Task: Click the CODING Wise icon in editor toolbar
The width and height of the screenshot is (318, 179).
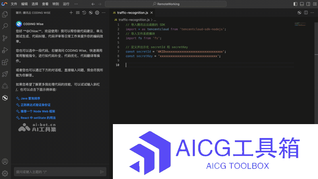Action: point(299,13)
